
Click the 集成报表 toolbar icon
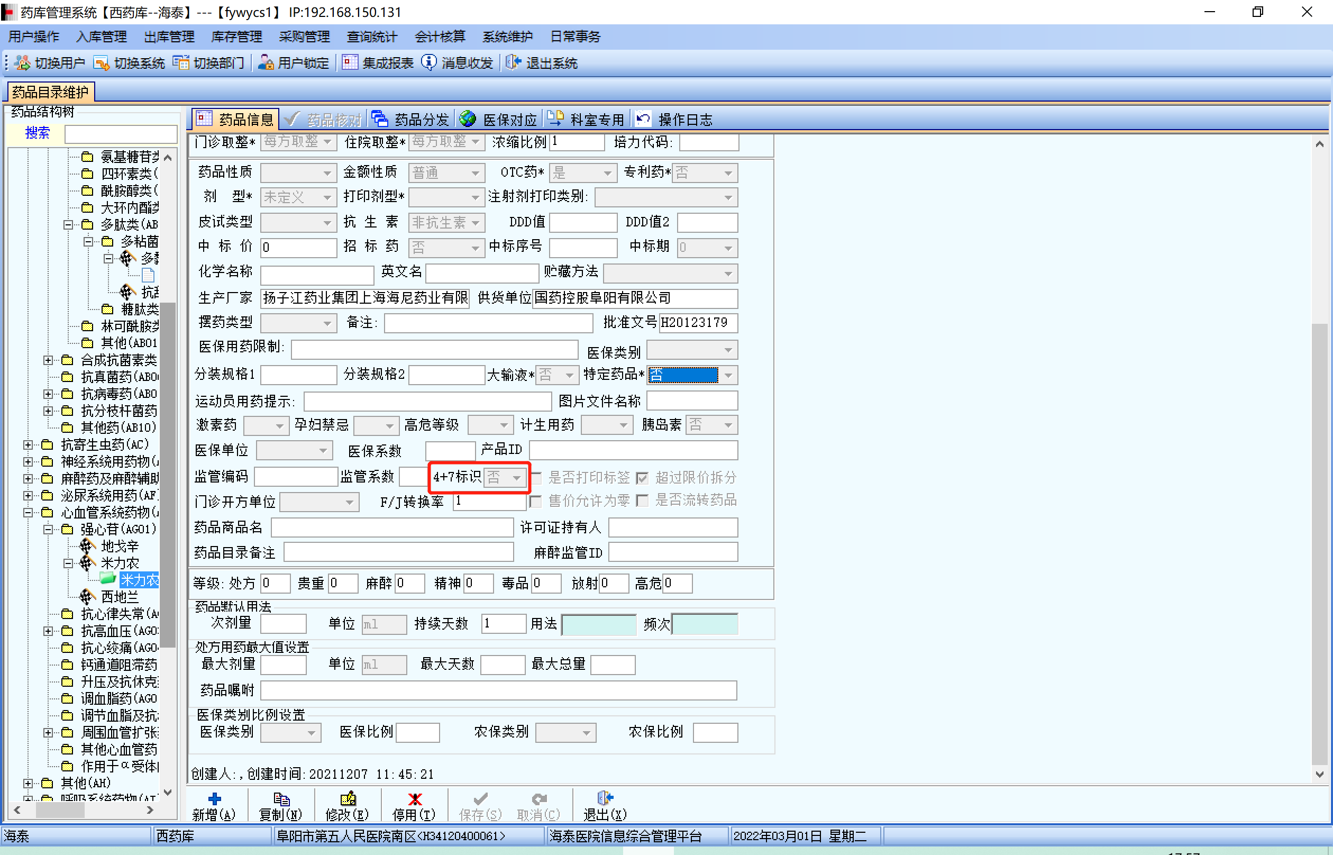[x=350, y=63]
